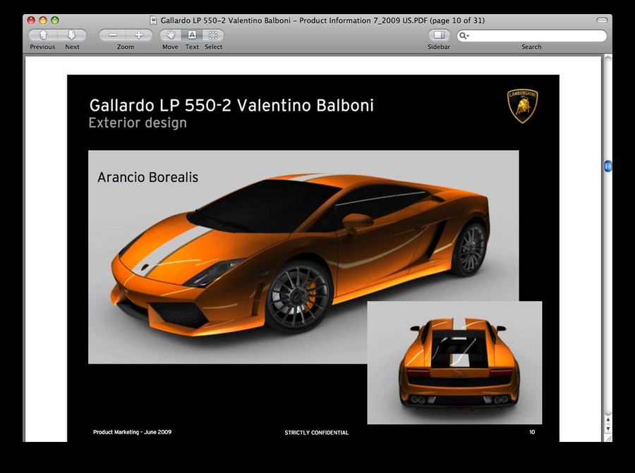Select the Move hand tool
The height and width of the screenshot is (473, 635).
pyautogui.click(x=170, y=35)
